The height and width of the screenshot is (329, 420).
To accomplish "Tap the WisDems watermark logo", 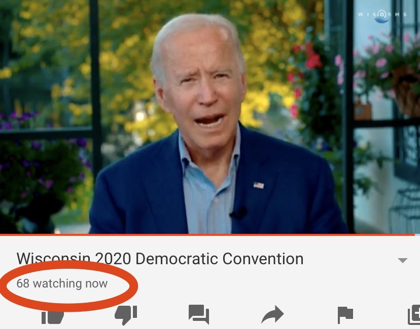I will pyautogui.click(x=382, y=17).
